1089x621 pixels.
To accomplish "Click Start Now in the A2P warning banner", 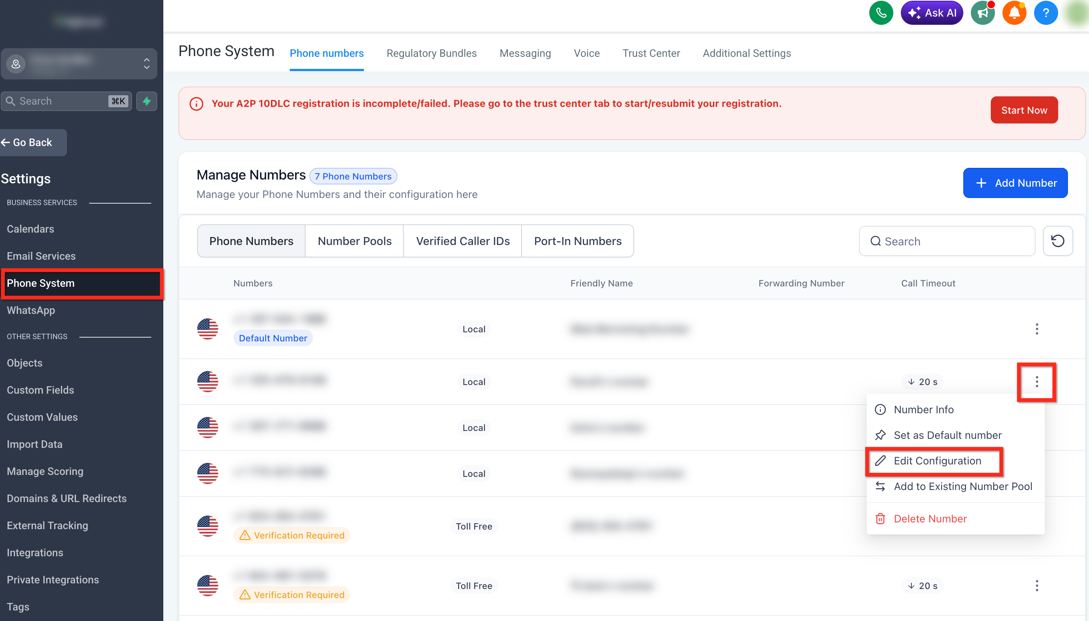I will [1024, 110].
